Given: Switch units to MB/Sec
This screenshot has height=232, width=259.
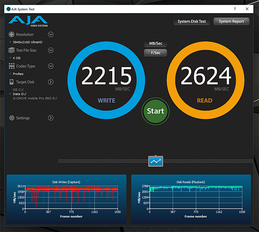Looking at the screenshot, I should pyautogui.click(x=156, y=44).
